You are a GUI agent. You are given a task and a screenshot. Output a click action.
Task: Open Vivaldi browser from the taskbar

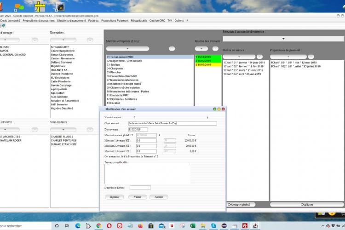point(120,225)
